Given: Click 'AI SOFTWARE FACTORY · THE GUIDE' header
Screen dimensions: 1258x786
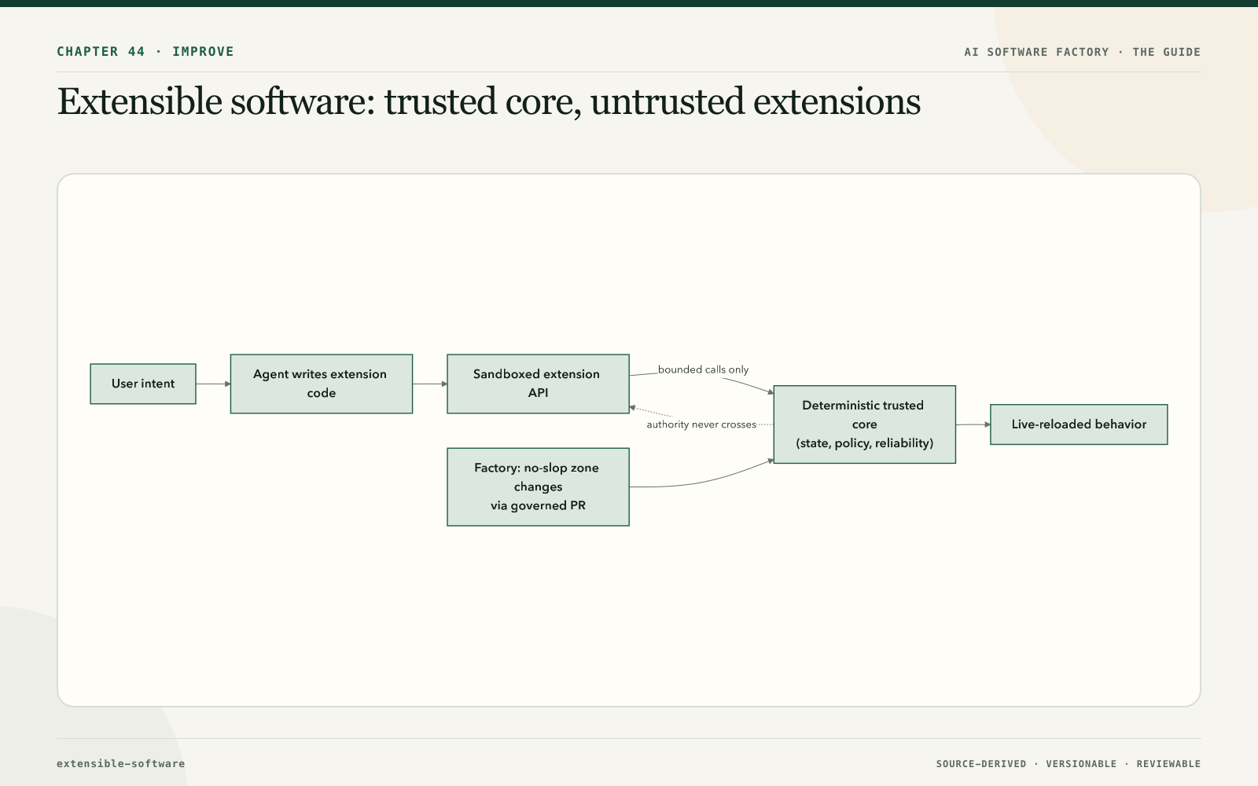Looking at the screenshot, I should click(x=1083, y=52).
